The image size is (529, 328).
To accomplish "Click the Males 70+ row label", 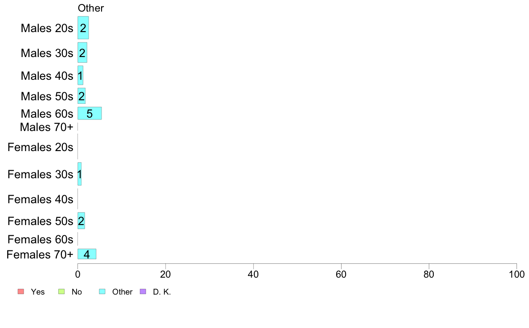I will click(x=47, y=127).
